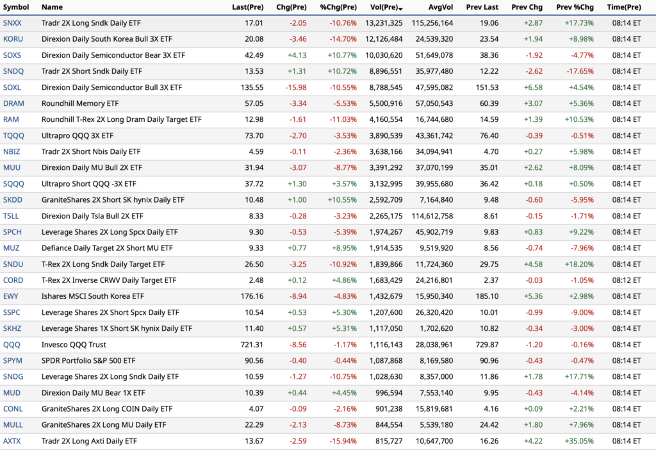The height and width of the screenshot is (450, 656).
Task: Open the CORD symbol link
Action: [x=13, y=280]
